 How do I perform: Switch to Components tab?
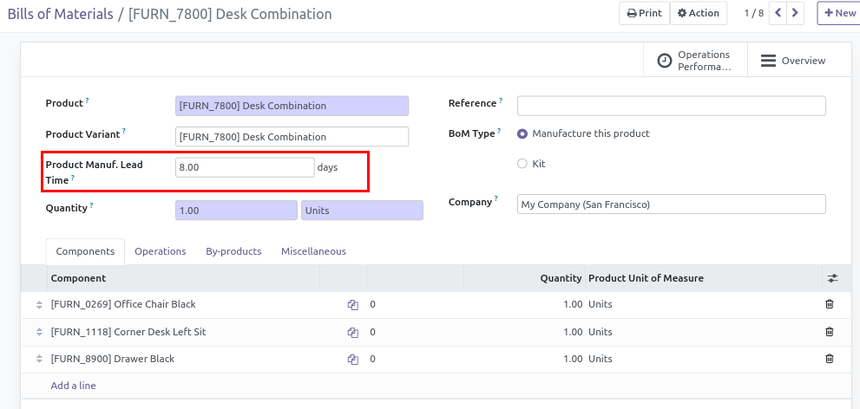pos(85,251)
